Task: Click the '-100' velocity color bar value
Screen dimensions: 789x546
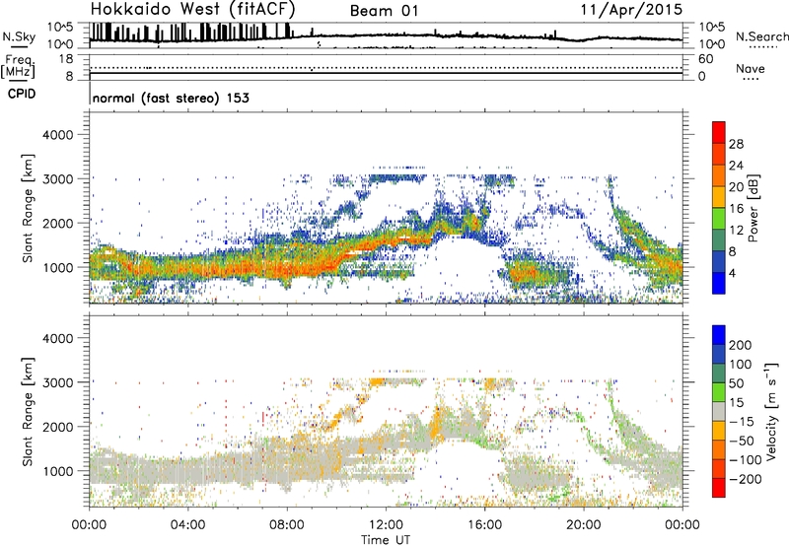Action: tap(746, 460)
